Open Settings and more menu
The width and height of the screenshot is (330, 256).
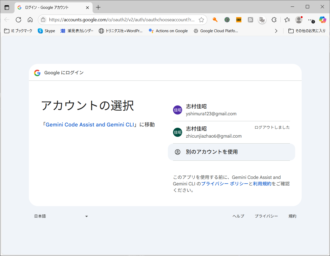click(311, 20)
